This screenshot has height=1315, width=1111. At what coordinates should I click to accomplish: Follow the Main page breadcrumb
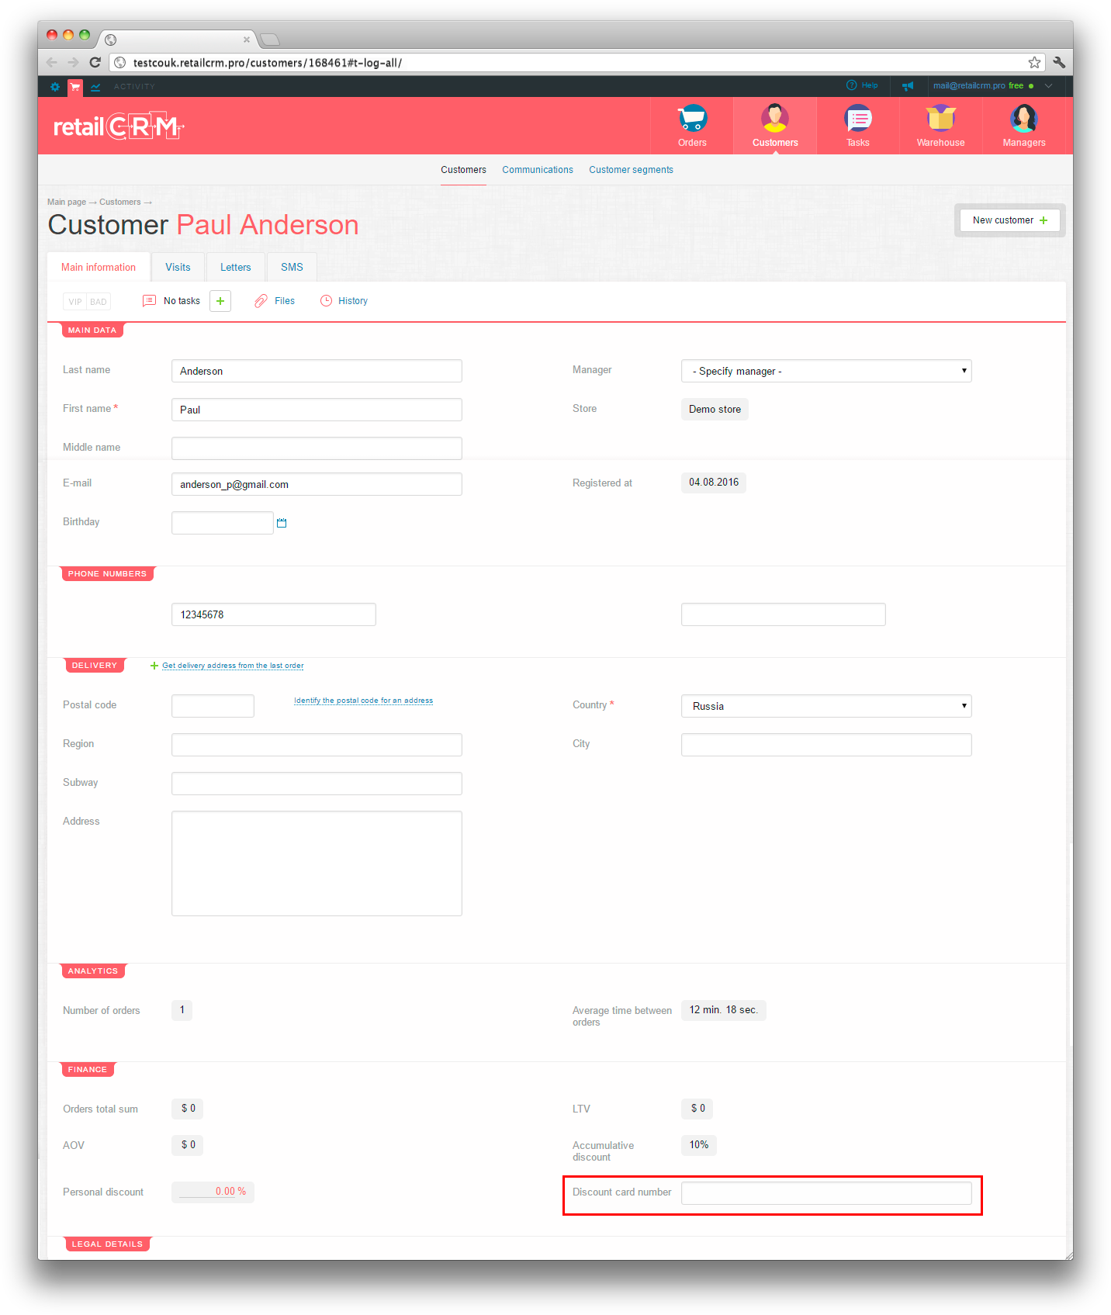67,202
